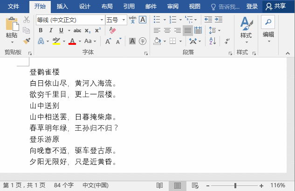Apply strikethrough abc formatting
This screenshot has height=191, width=295.
77,30
